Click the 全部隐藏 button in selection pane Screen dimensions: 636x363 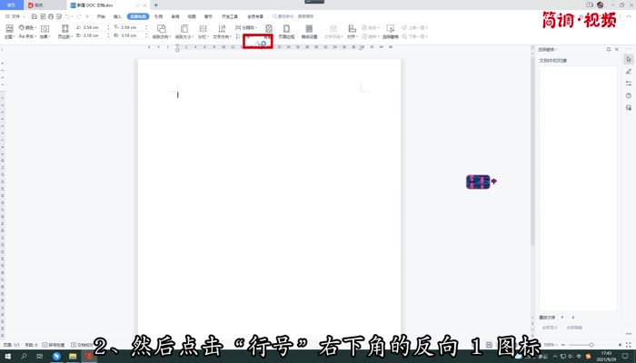click(x=574, y=327)
